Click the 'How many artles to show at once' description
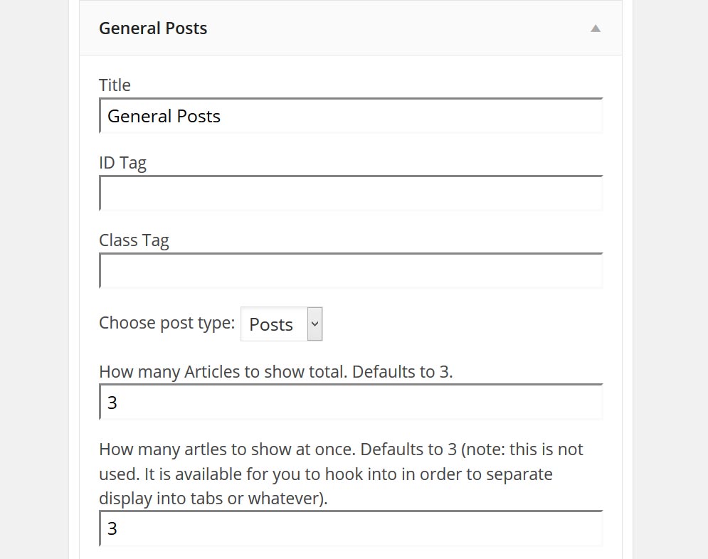 [x=340, y=474]
